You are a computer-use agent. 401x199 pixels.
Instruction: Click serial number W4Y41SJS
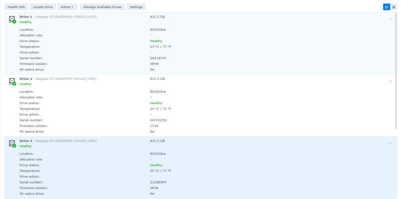[158, 120]
